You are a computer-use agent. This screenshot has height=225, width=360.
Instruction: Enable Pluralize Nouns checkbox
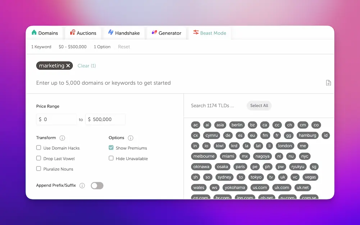tap(39, 168)
